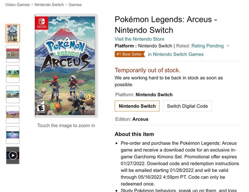
Task: Select the first cover art thumbnail
Action: 12,33
